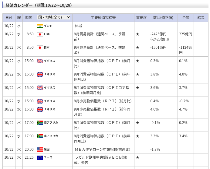Screen dimensions: 210x169
Task: Click the UK flag in the RPI 前月比 row
Action: click(x=40, y=101)
